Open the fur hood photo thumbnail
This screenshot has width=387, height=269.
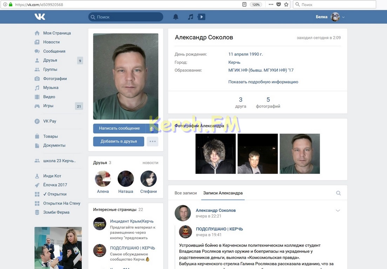point(215,154)
